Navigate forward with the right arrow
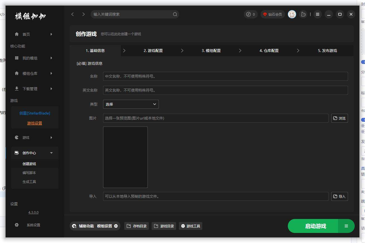Image resolution: width=365 pixels, height=243 pixels. coord(83,14)
